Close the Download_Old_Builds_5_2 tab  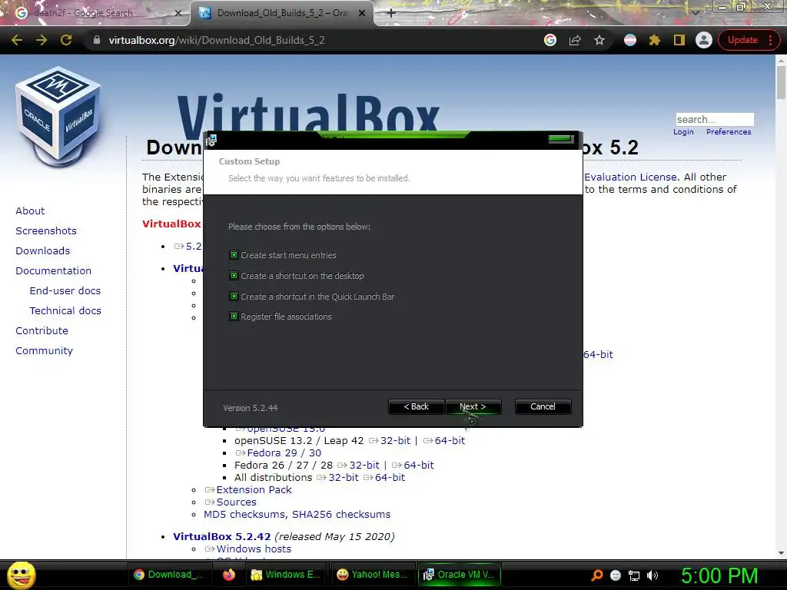[362, 13]
